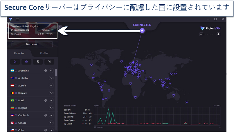This screenshot has height=132, width=234.
Task: Select the Countries tab
Action: 19,53
